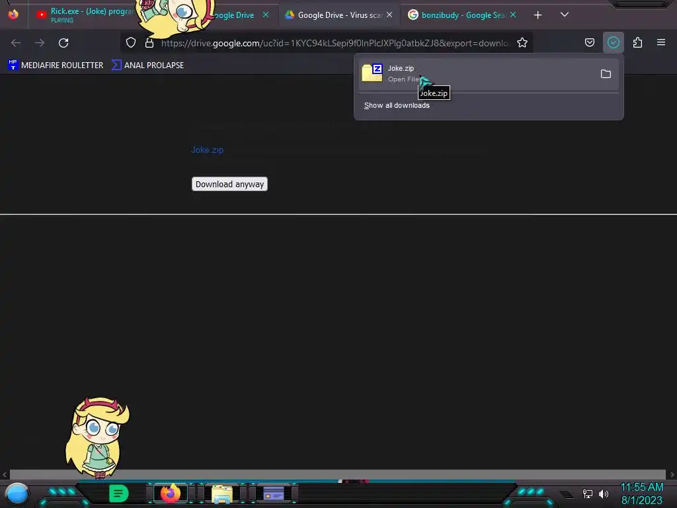Click the Firefox View icon
This screenshot has height=508, width=677.
[13, 15]
